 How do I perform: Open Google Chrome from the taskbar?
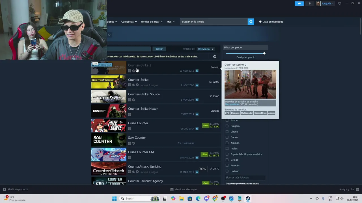pyautogui.click(x=215, y=198)
